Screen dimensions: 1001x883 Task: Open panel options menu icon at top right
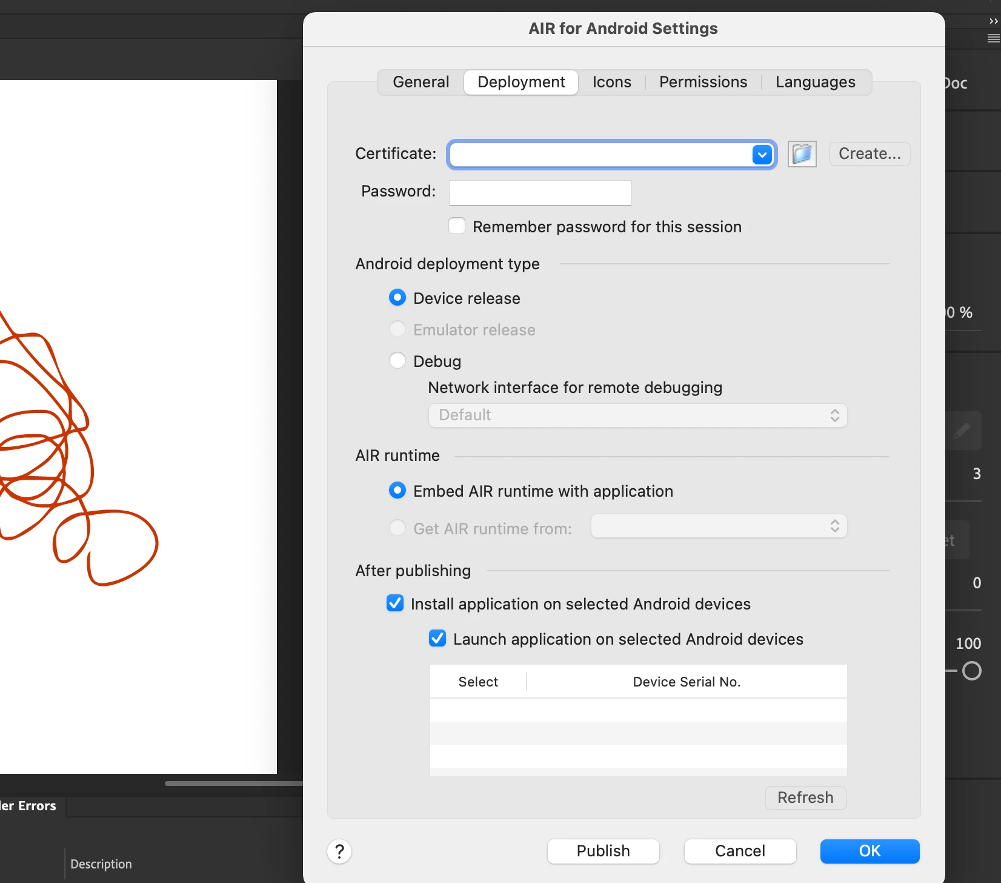[993, 38]
